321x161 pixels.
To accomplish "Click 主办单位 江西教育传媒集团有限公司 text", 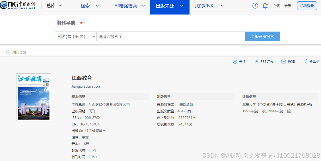I will [x=100, y=105].
